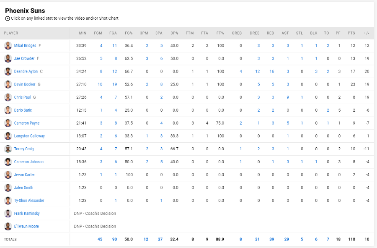The height and width of the screenshot is (248, 377).
Task: View Mikal Bridges' 11 field goal attempts
Action: click(115, 45)
